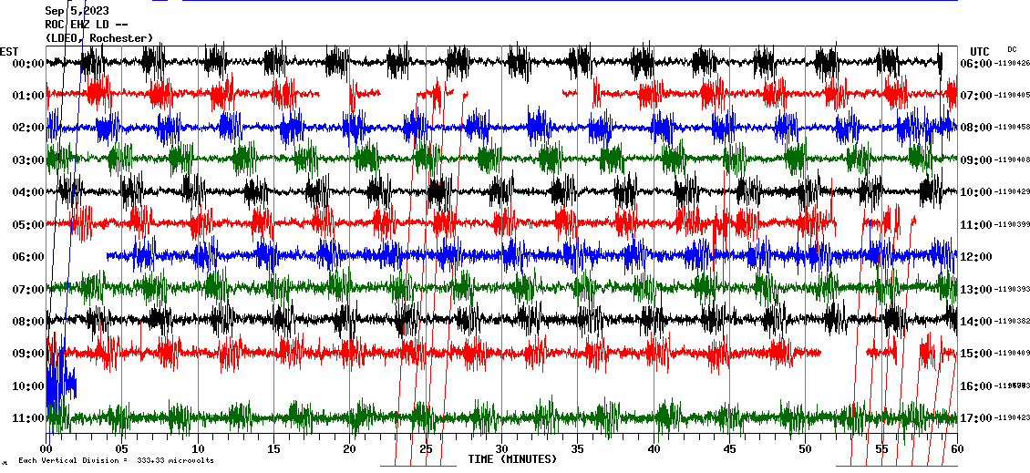
Task: Click the date label Sep 5,2023
Action: [x=77, y=11]
